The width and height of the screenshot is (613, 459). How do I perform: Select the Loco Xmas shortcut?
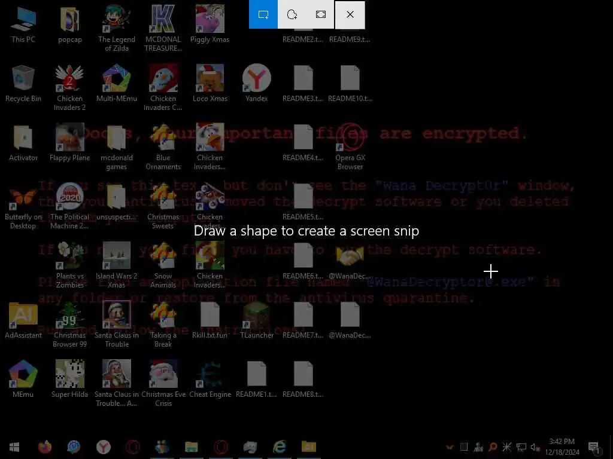coord(210,84)
